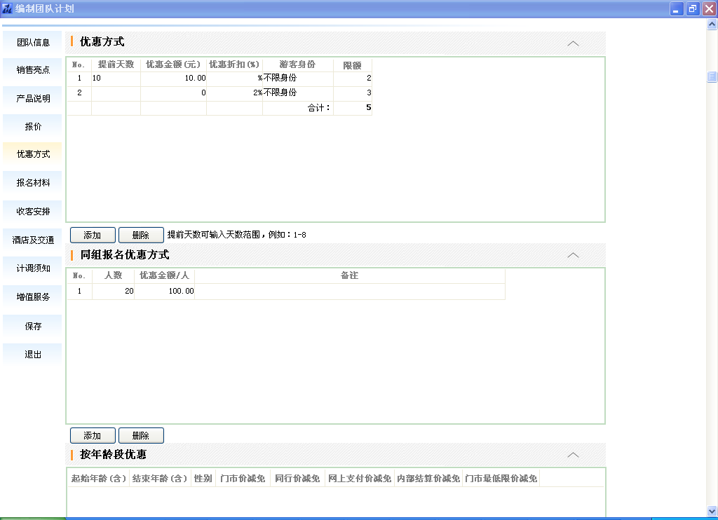Click 退出 to exit the plan editor
718x520 pixels.
[33, 355]
